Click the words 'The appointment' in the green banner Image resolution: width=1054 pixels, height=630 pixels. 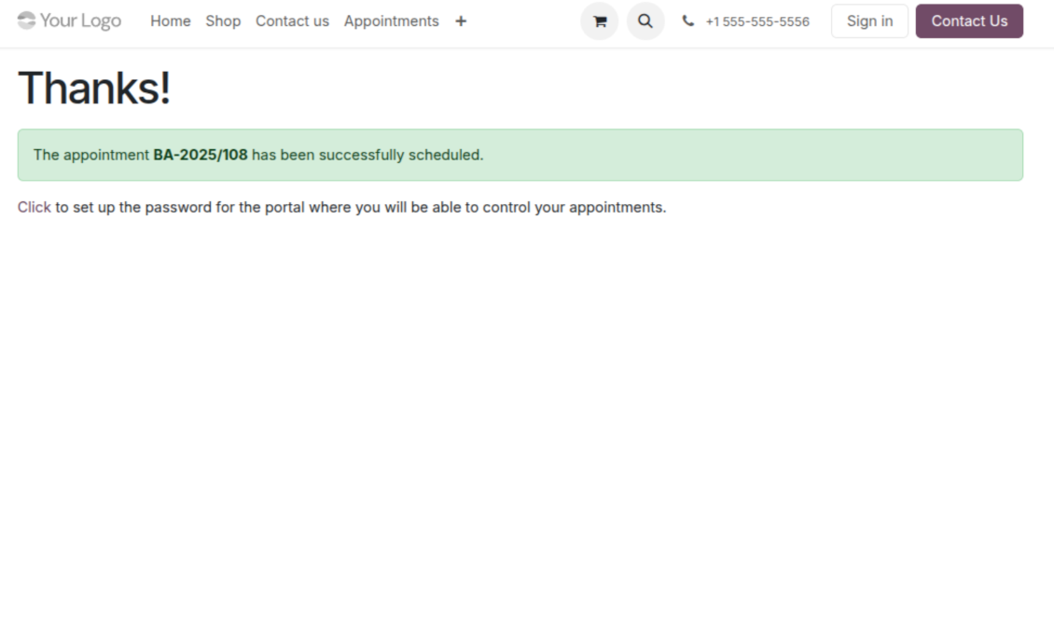coord(90,155)
